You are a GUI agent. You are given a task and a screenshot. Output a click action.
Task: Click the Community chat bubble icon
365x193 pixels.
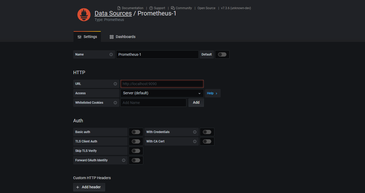pyautogui.click(x=173, y=8)
